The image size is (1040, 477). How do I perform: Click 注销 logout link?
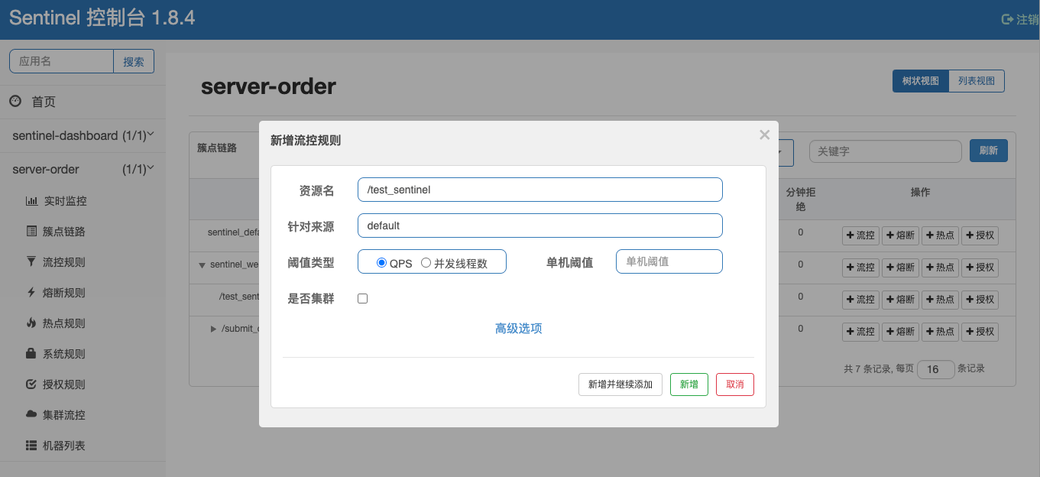pos(1027,20)
